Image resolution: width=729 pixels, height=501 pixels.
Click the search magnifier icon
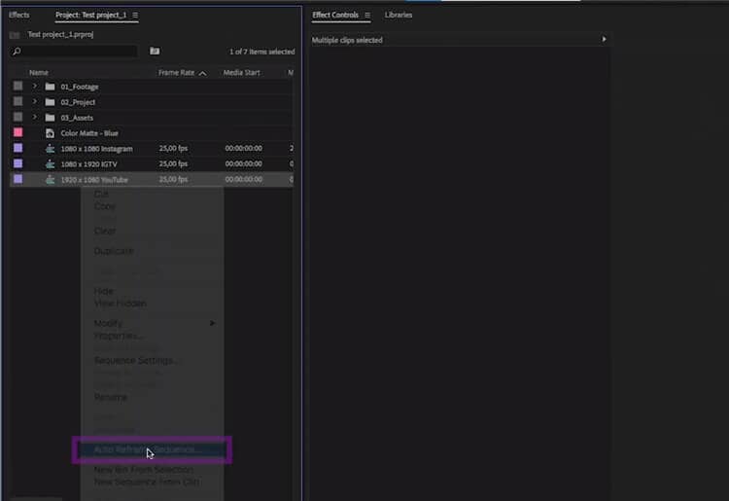(x=17, y=52)
